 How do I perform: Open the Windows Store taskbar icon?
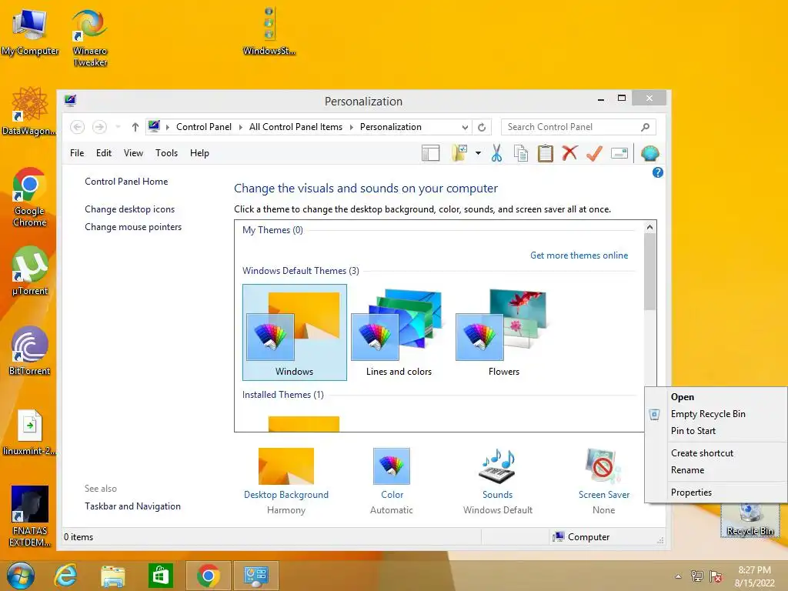[x=160, y=576]
